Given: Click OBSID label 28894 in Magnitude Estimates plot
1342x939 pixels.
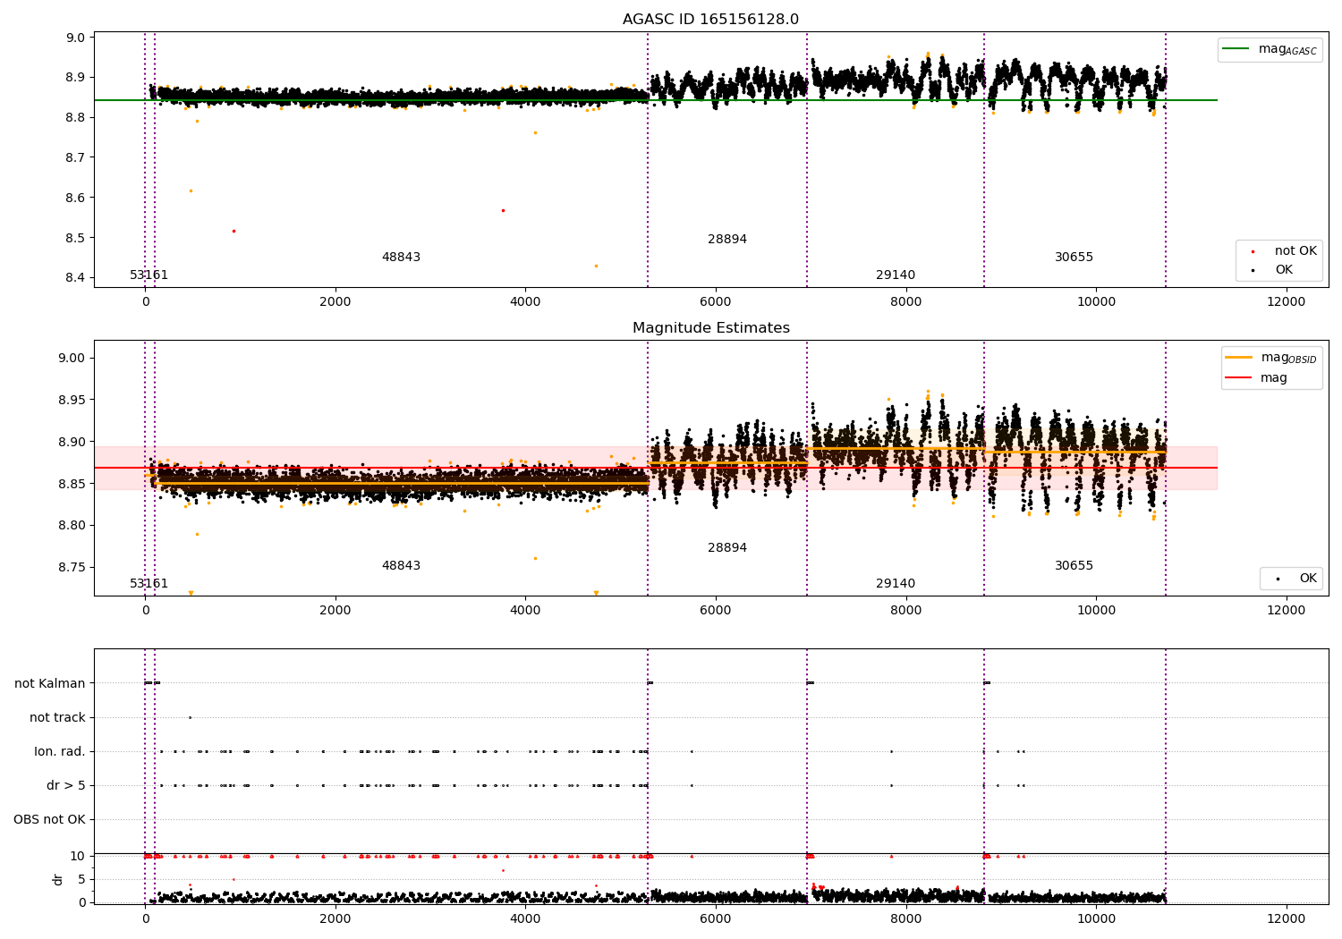Looking at the screenshot, I should [x=727, y=548].
